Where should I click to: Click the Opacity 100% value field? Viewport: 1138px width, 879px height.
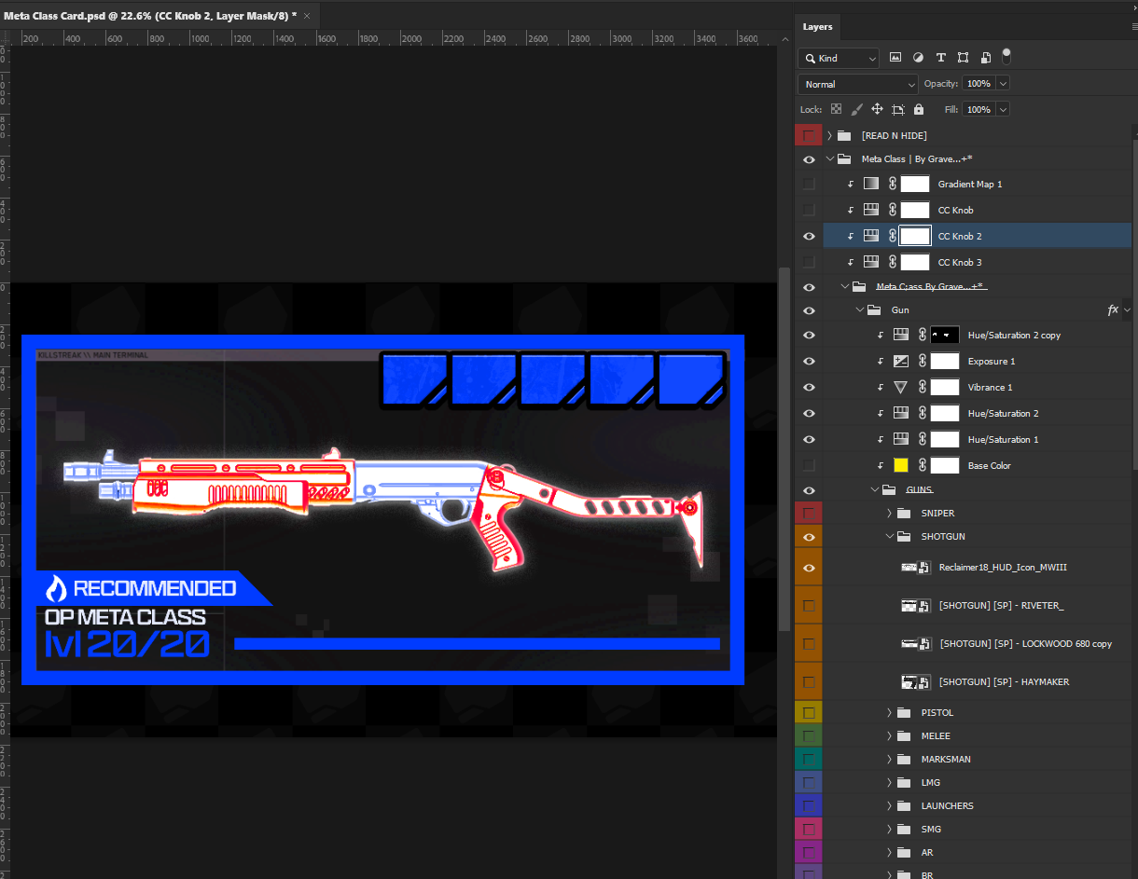[978, 84]
